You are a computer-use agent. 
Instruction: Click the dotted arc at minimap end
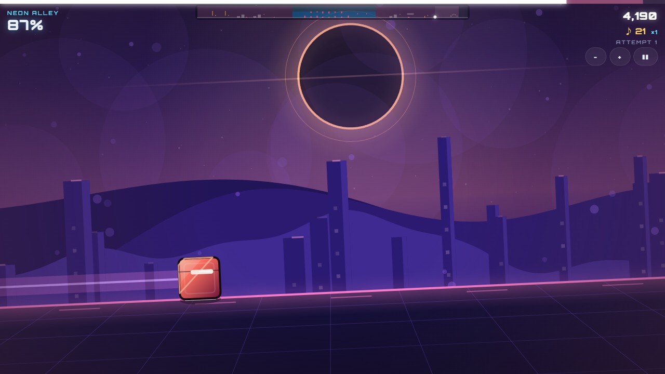click(x=454, y=16)
